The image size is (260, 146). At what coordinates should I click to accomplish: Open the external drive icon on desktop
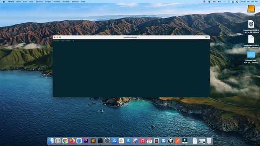tap(251, 9)
